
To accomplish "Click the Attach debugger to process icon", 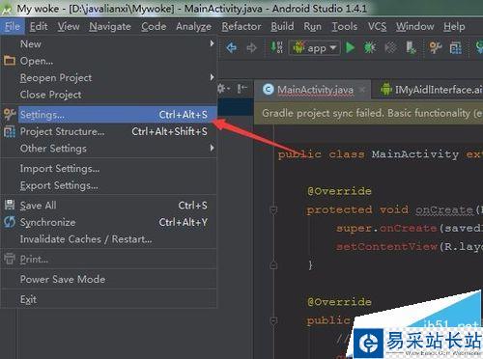I will click(411, 47).
